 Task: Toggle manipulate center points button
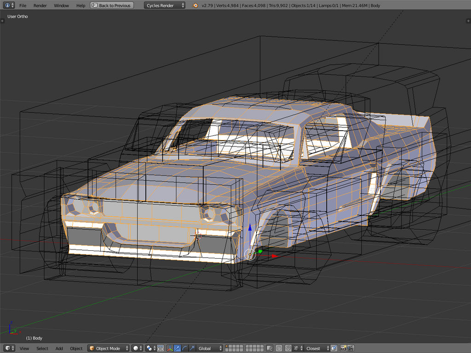coord(160,348)
